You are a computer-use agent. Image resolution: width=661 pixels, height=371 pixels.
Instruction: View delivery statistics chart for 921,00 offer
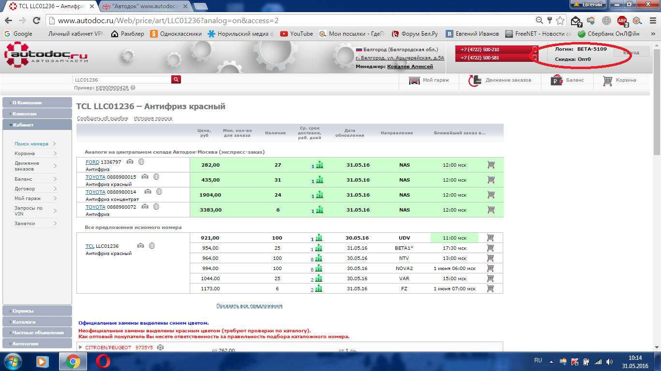(x=319, y=238)
